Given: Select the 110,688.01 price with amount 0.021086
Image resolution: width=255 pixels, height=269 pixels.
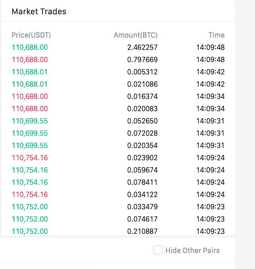Looking at the screenshot, I should [x=29, y=84].
